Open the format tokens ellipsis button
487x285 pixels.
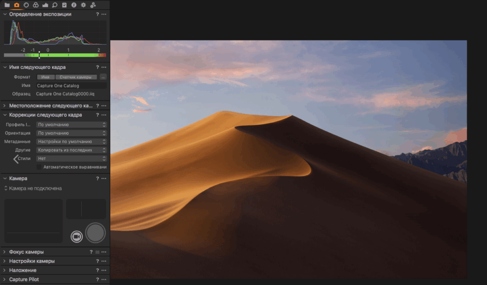103,77
